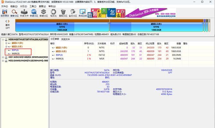Switch to the 浏览文件 tab
Image resolution: width=215 pixels, height=128 pixels.
pos(65,39)
